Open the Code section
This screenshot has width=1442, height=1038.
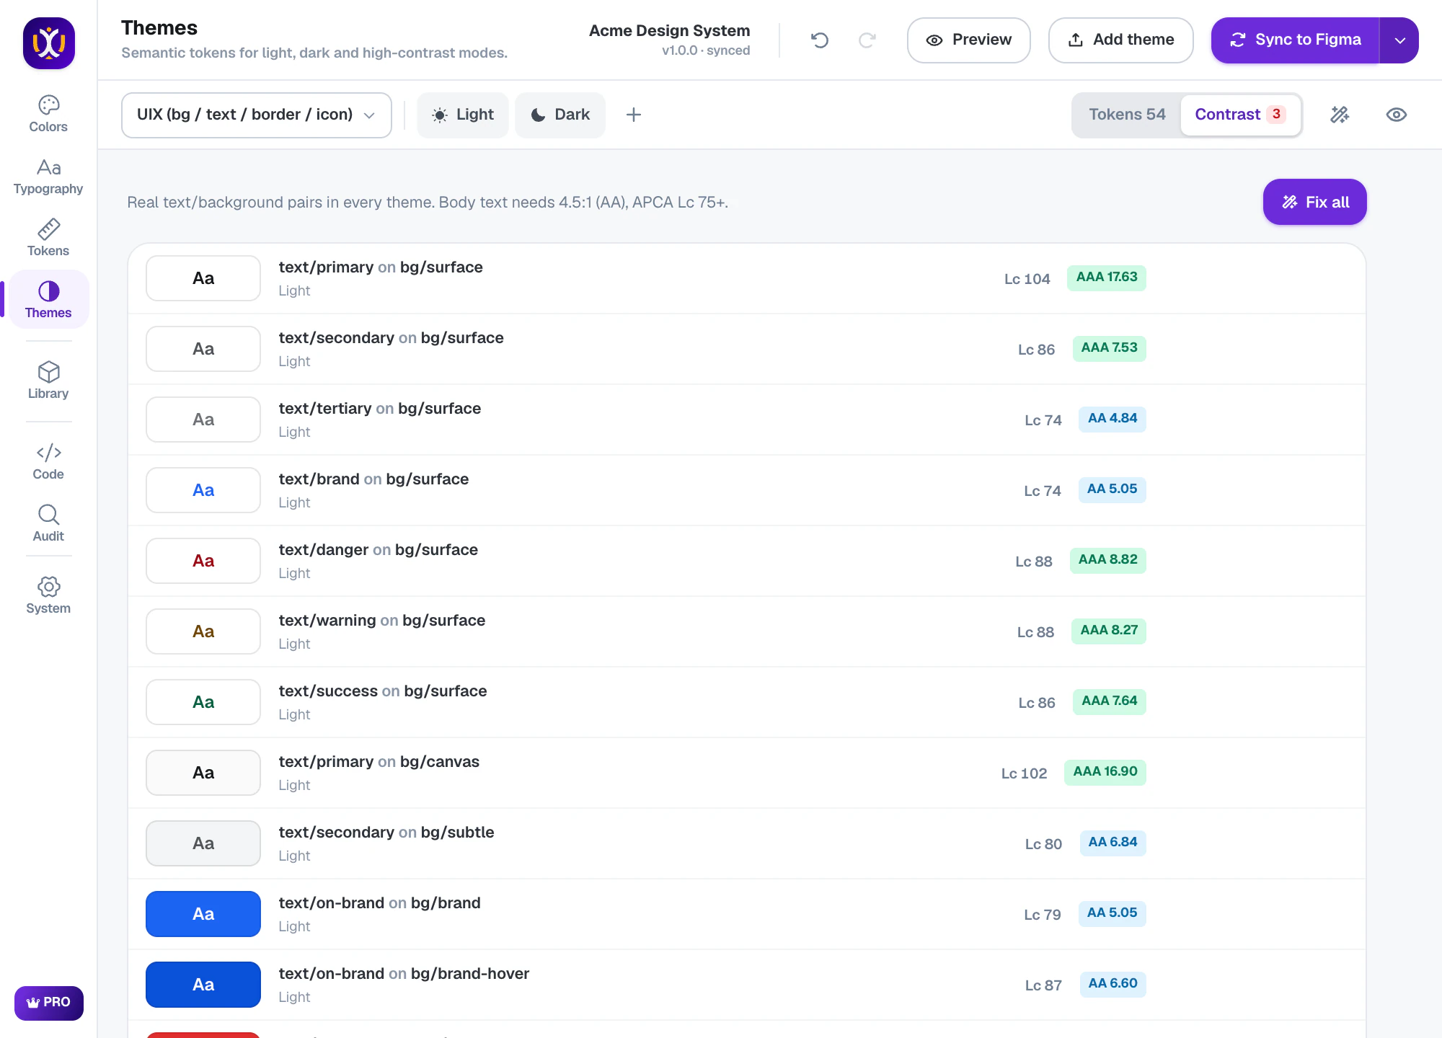(x=48, y=461)
